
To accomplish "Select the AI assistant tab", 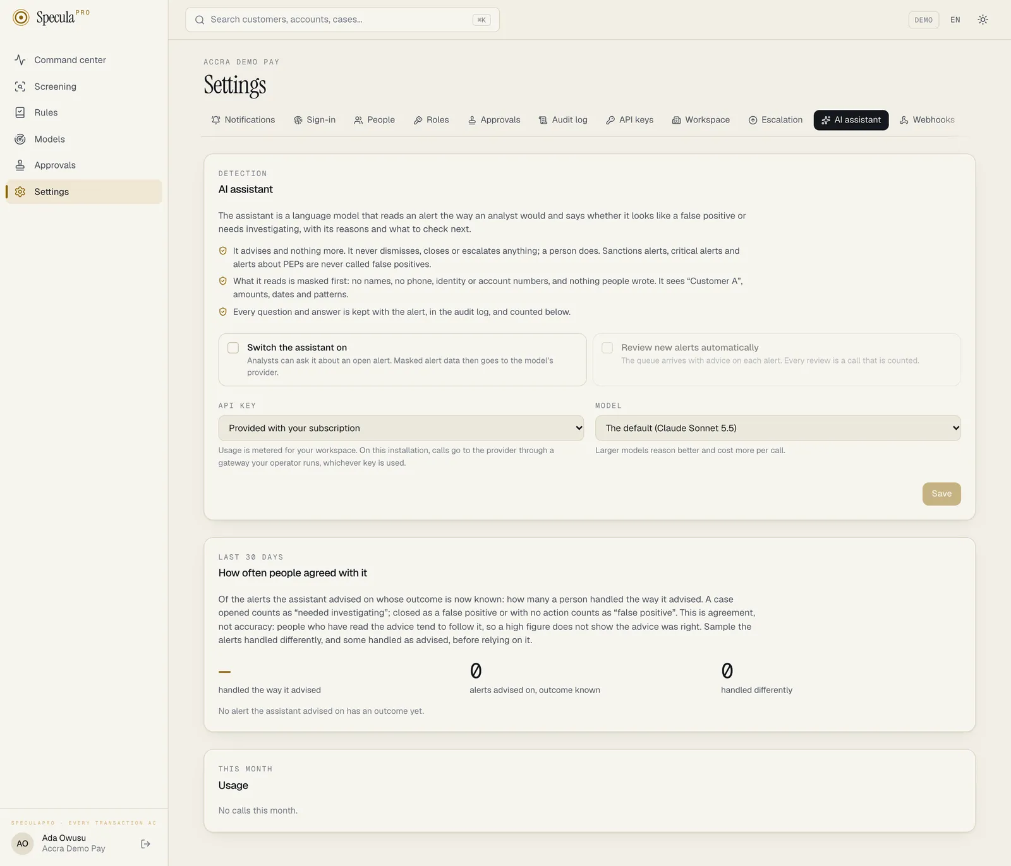I will pos(851,120).
